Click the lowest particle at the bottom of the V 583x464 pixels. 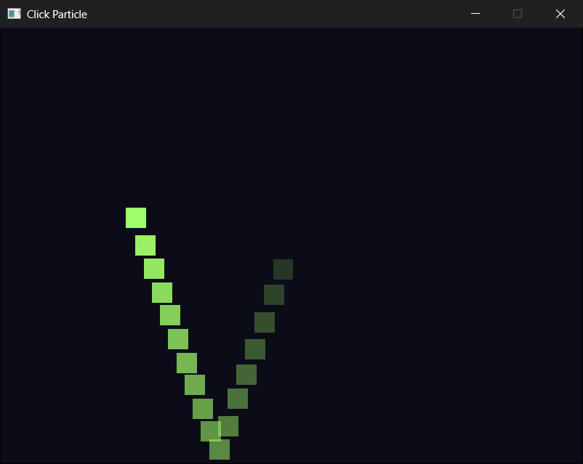[220, 449]
